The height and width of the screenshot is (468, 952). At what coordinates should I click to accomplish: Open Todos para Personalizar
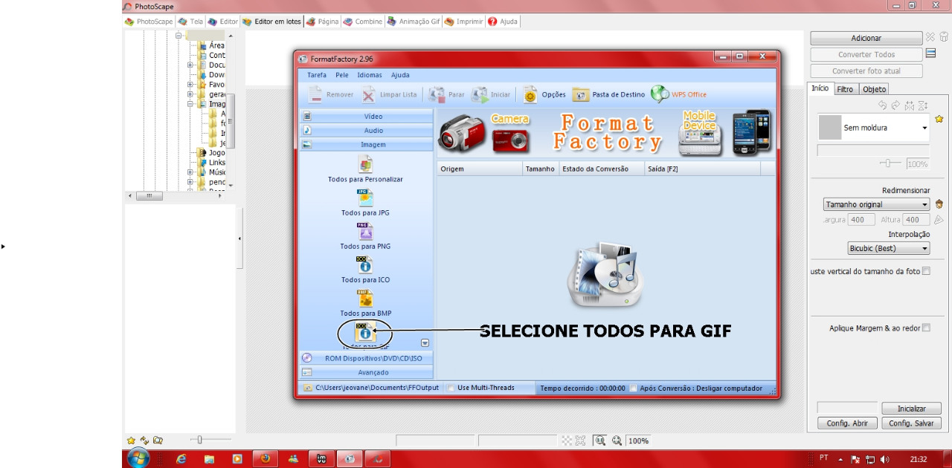365,165
